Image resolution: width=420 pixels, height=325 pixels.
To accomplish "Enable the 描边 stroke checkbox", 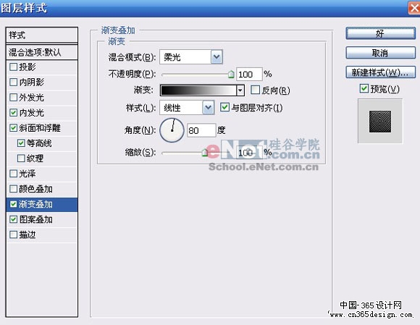I will click(13, 235).
